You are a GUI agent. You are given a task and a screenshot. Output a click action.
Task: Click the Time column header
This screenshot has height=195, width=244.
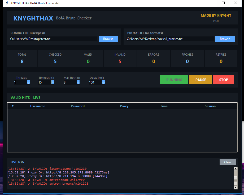coord(164,106)
